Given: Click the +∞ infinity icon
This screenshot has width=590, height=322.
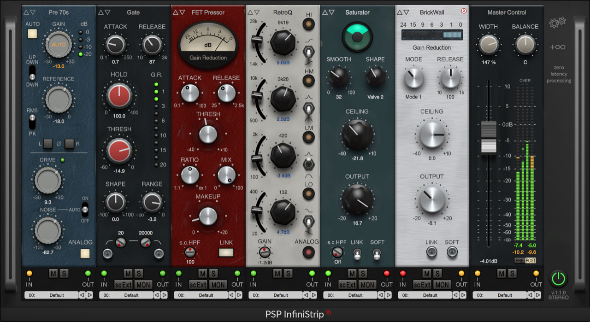Looking at the screenshot, I should [x=557, y=47].
